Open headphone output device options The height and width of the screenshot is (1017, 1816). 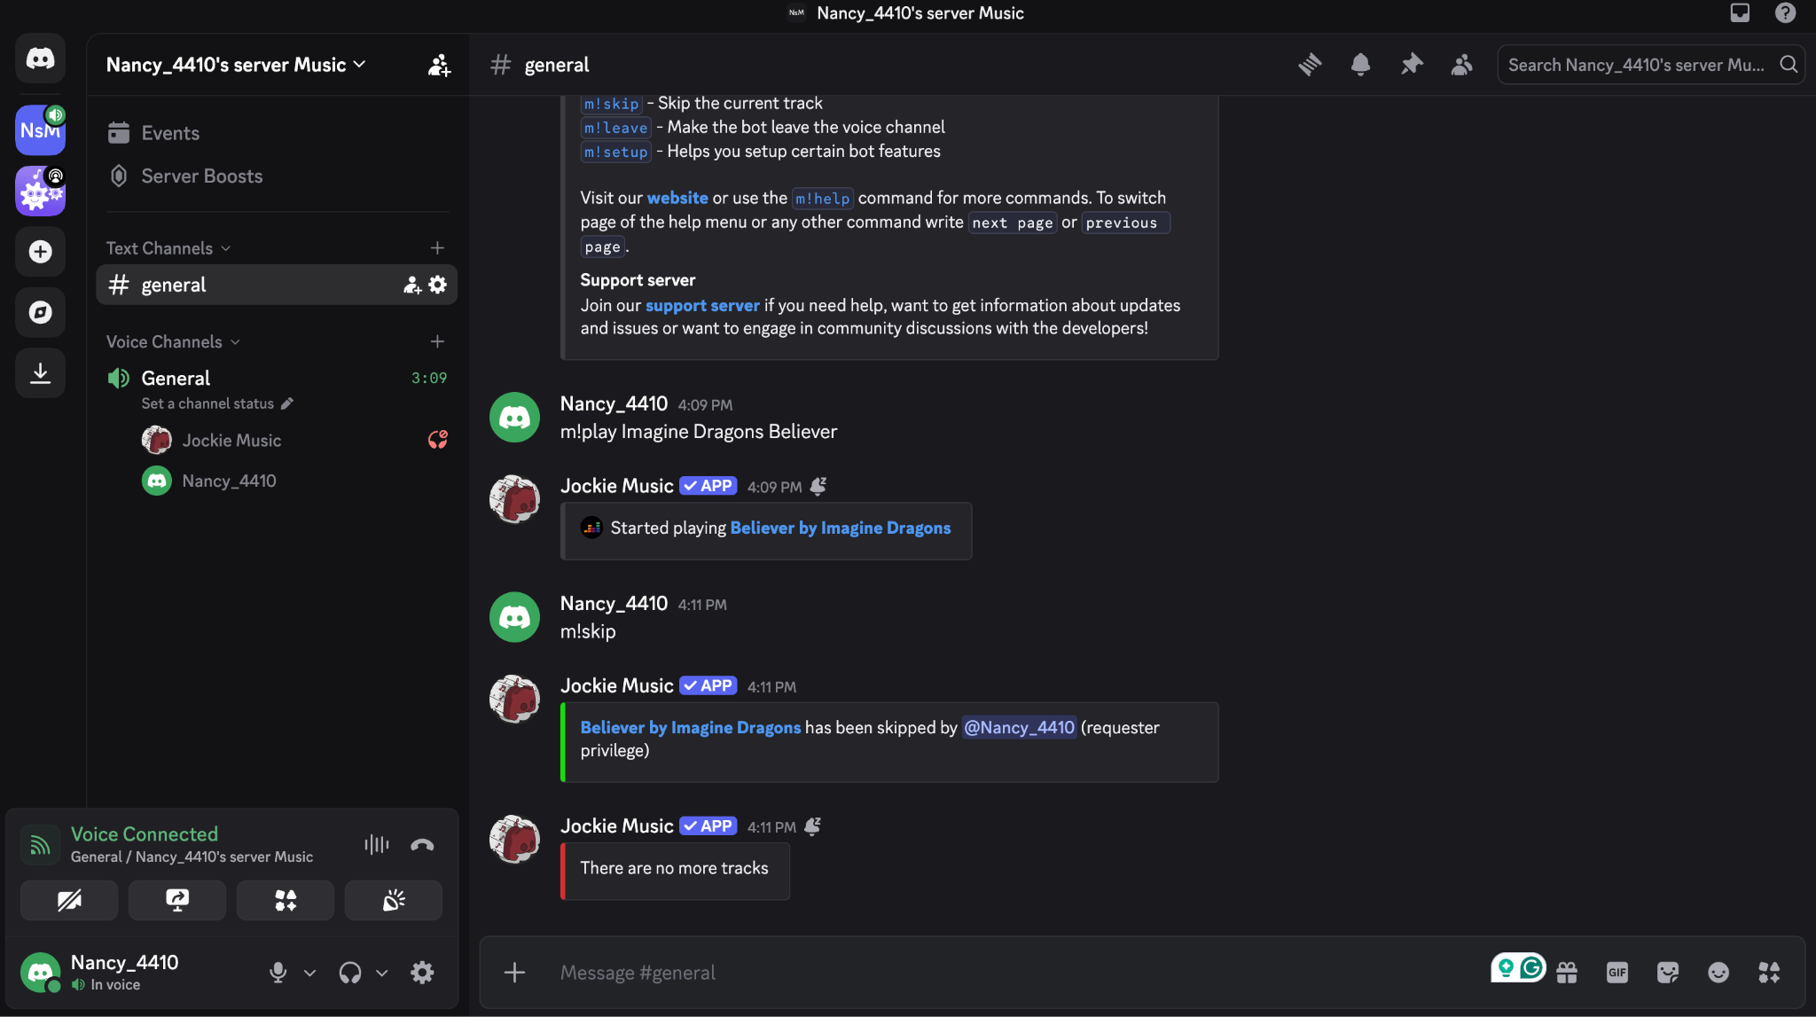point(382,973)
